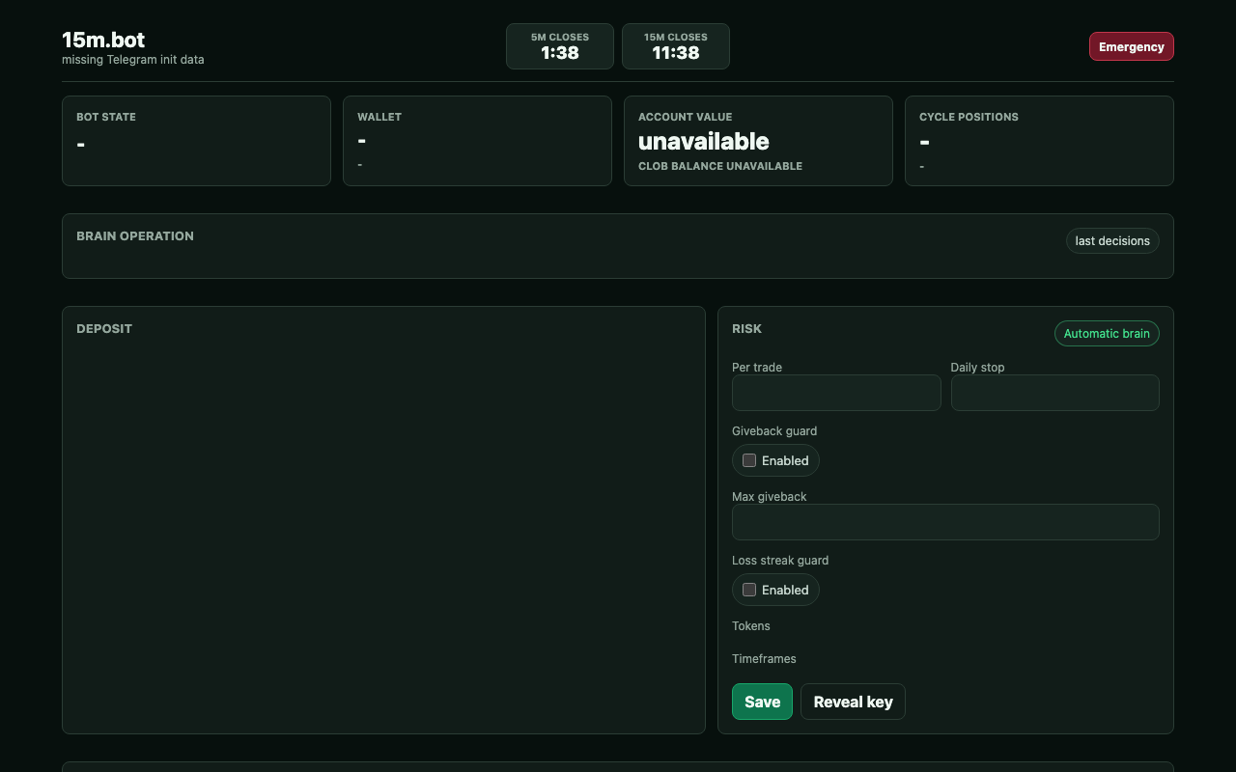The height and width of the screenshot is (772, 1236).
Task: Click the 15m.bot title
Action: pyautogui.click(x=103, y=40)
